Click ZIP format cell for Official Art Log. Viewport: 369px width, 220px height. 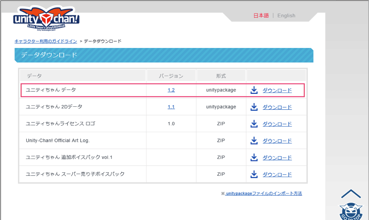[x=221, y=141]
